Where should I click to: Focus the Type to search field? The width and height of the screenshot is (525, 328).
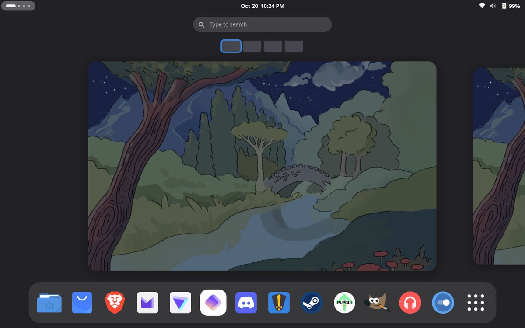(262, 24)
